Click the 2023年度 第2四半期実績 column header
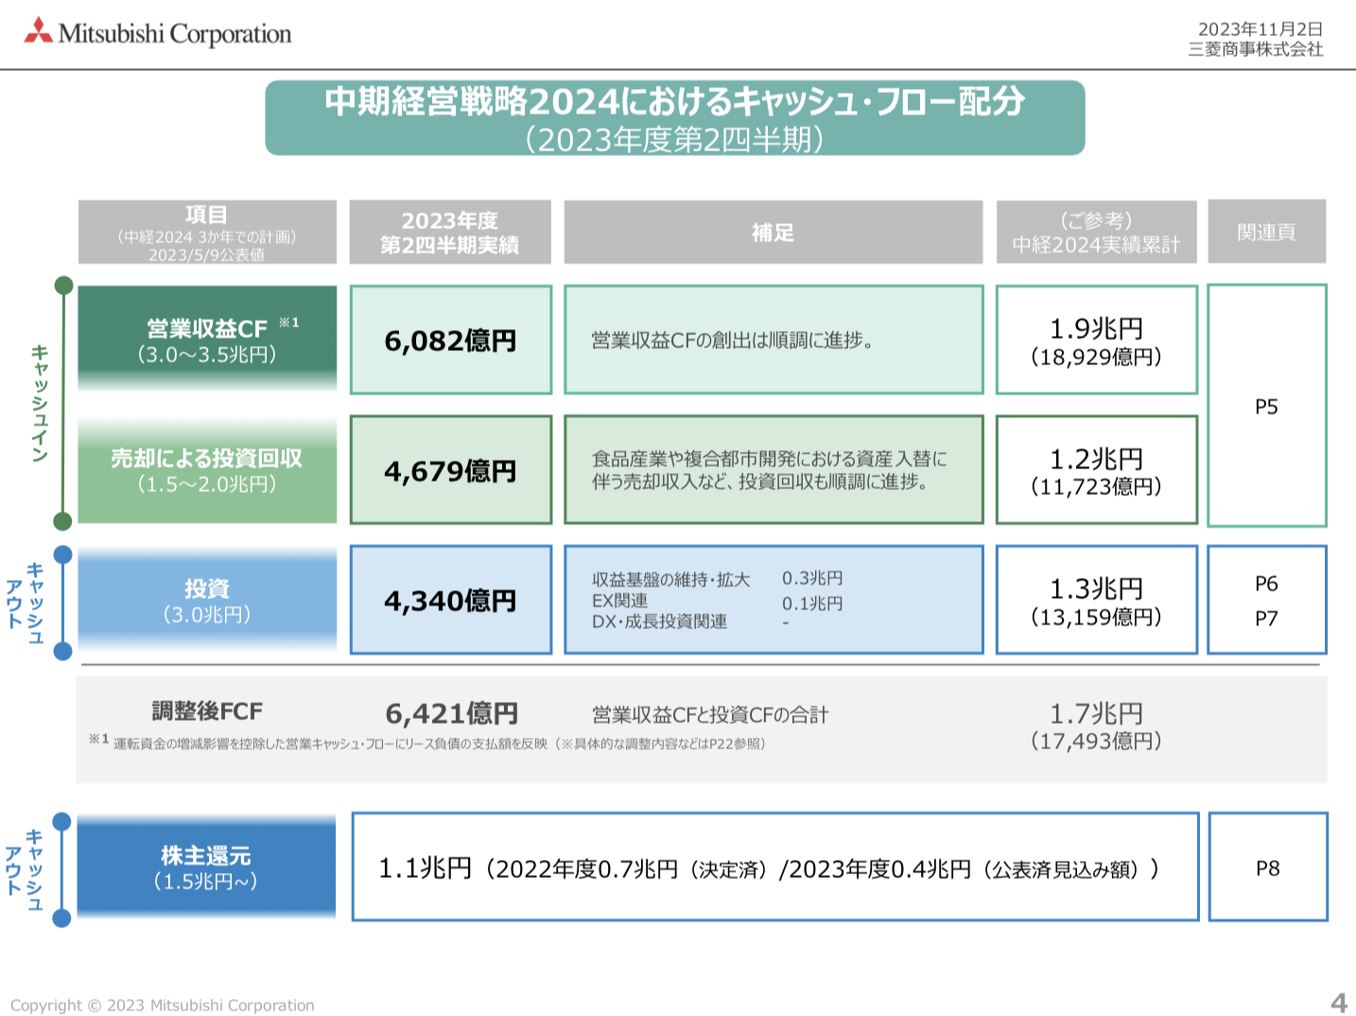This screenshot has width=1356, height=1016. click(x=450, y=232)
